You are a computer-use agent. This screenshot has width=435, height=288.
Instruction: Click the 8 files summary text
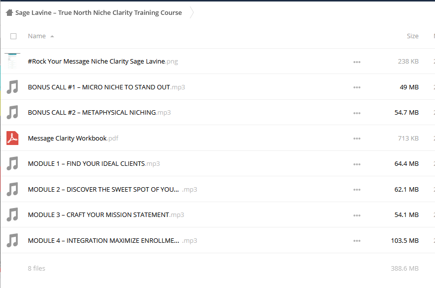click(x=36, y=268)
